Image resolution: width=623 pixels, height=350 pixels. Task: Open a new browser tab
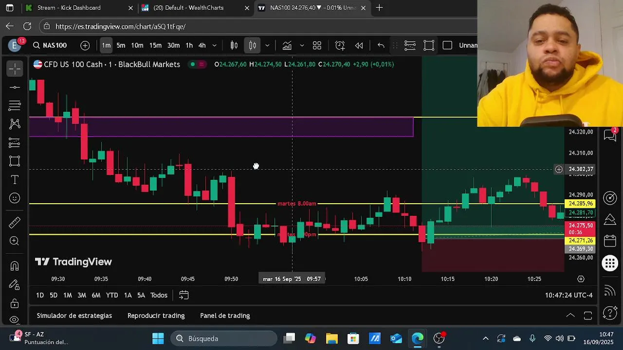(379, 8)
